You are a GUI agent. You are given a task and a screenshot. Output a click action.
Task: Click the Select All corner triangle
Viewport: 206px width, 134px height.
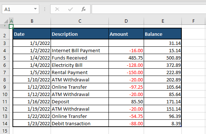coord(6,21)
